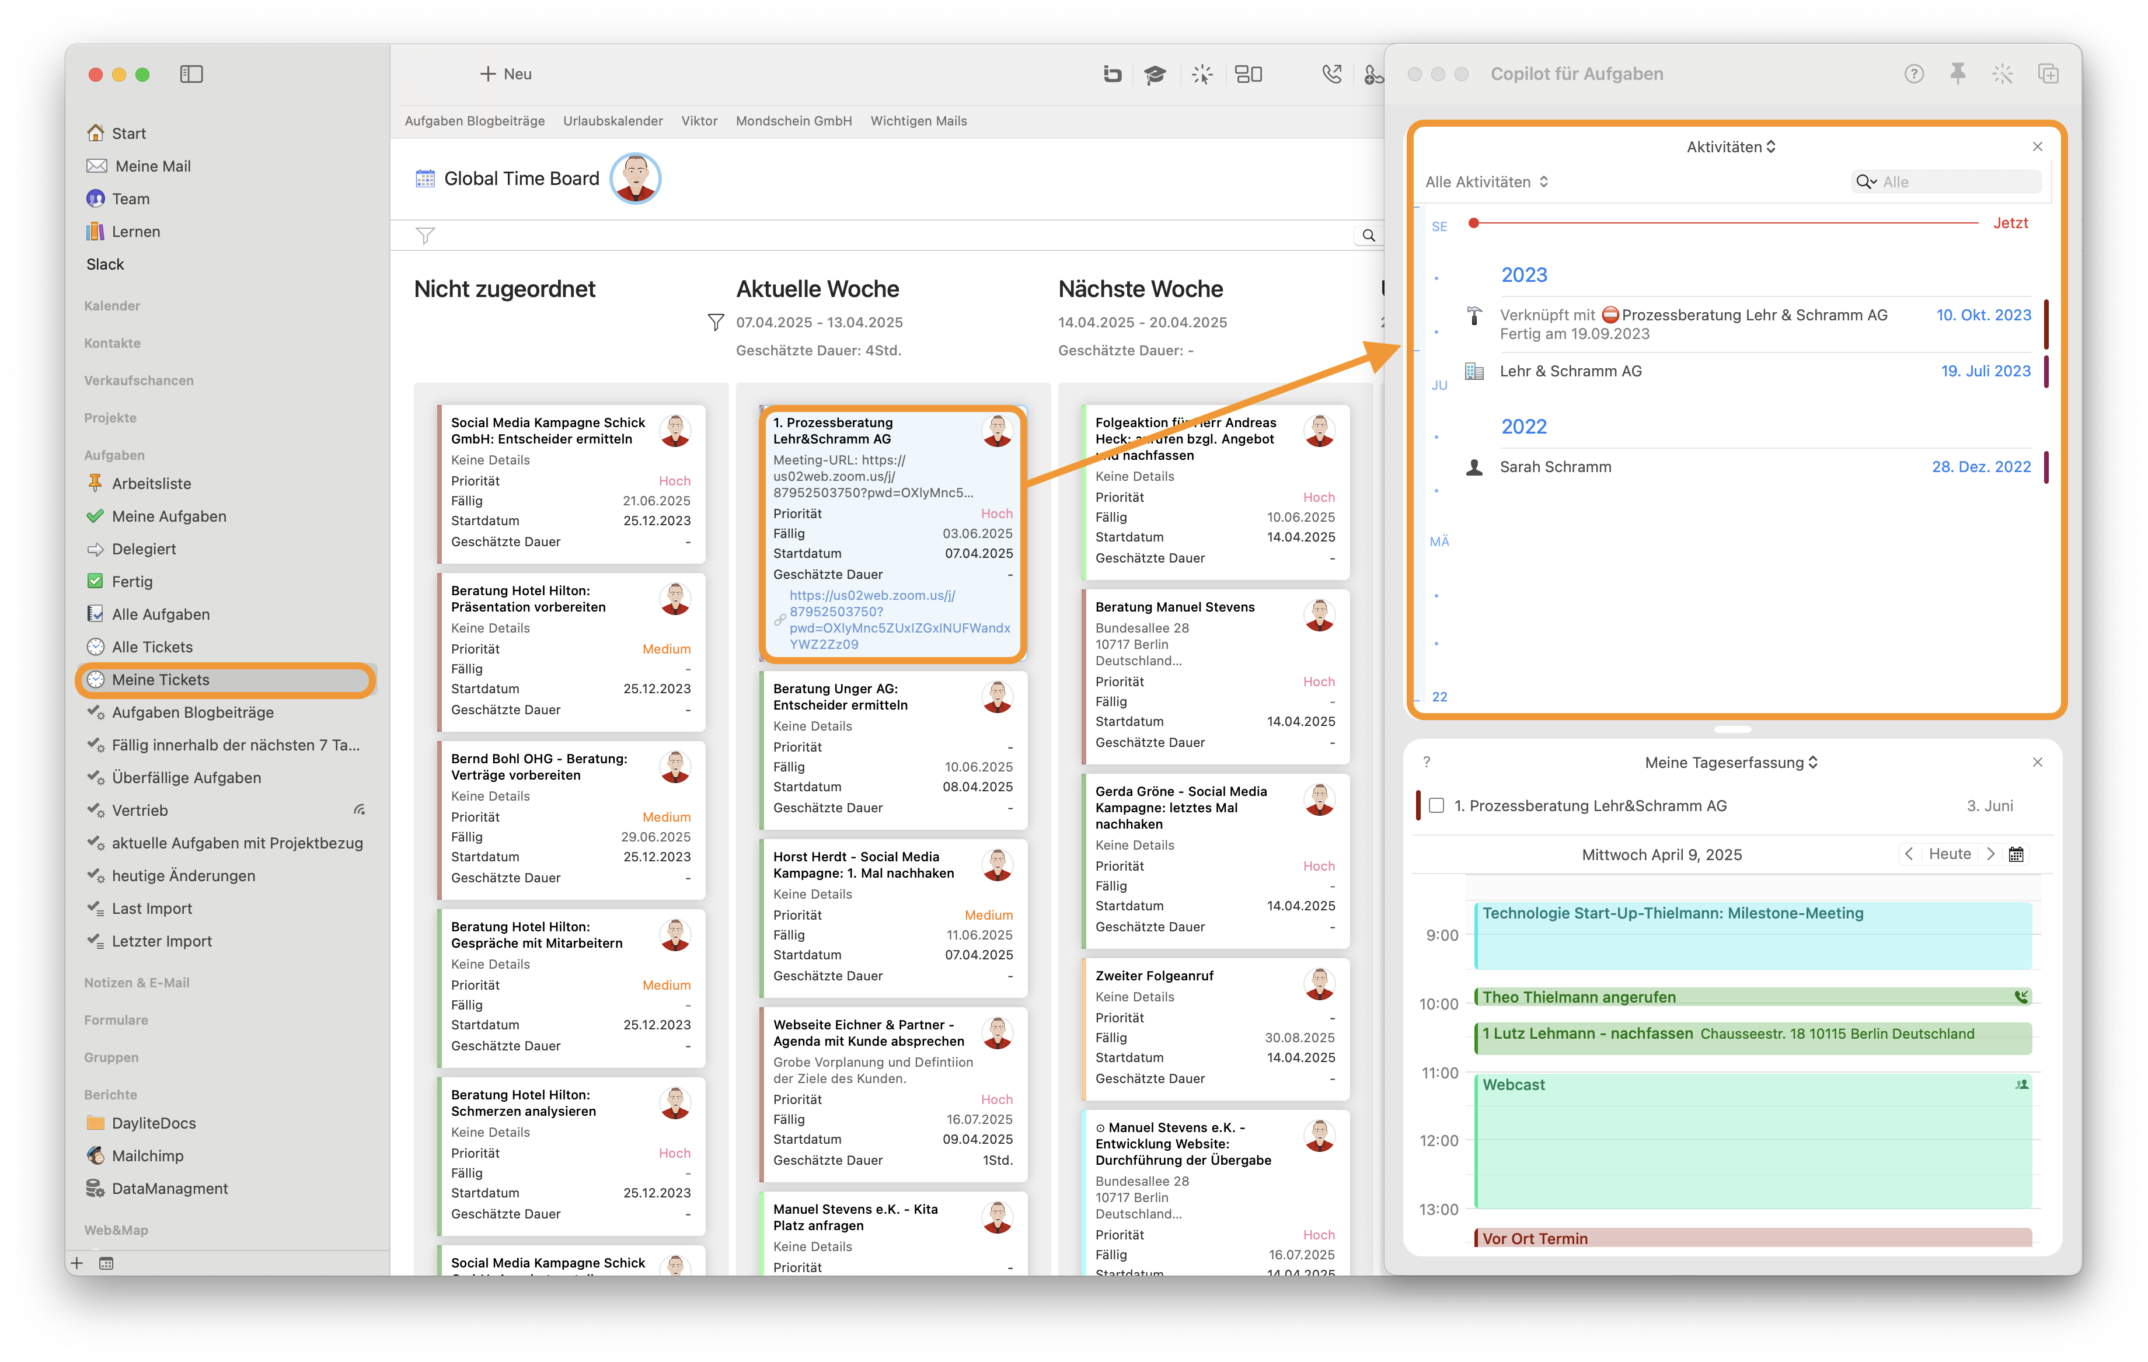Open the calendar picker icon beside Heute
Viewport: 2148px width, 1362px height.
click(x=2016, y=854)
